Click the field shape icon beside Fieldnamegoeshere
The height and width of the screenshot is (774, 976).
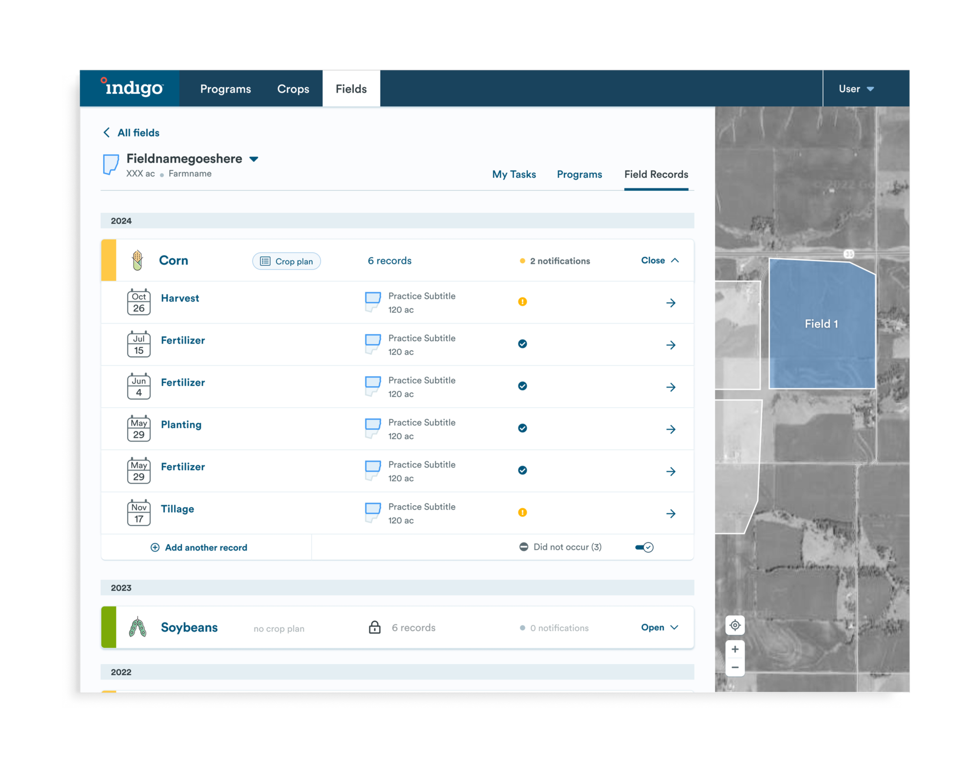[x=111, y=164]
